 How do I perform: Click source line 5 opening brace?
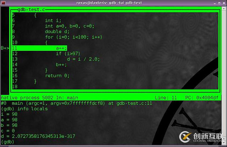(x=35, y=15)
